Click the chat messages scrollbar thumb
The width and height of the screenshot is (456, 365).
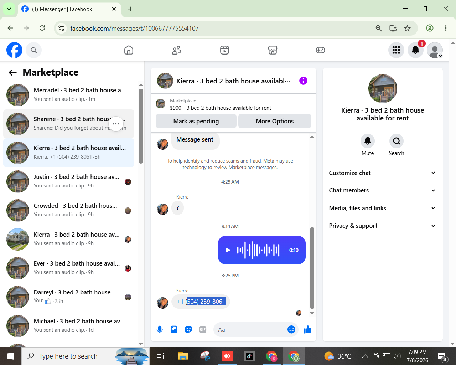click(x=312, y=268)
